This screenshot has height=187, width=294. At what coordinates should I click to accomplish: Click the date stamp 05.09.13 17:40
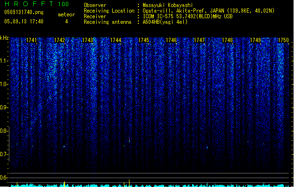click(x=24, y=22)
